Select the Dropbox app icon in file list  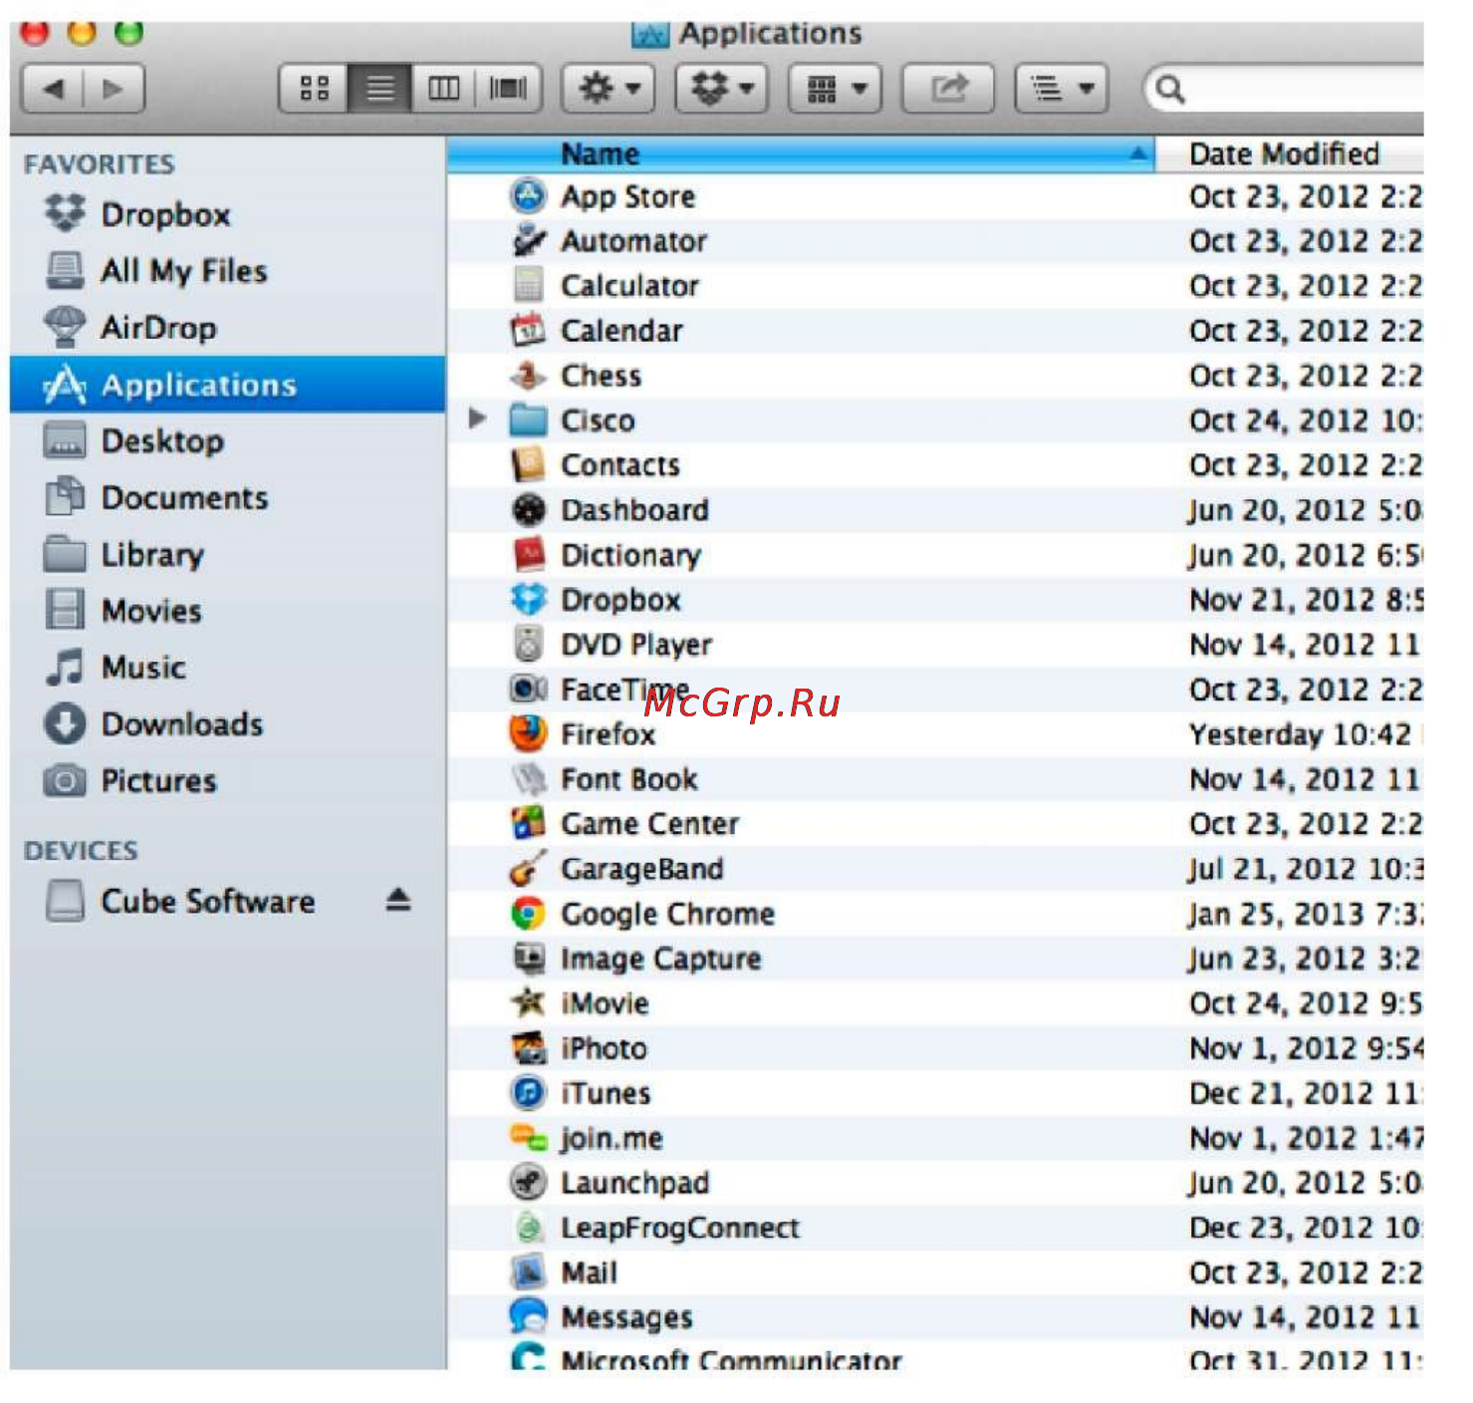click(528, 599)
